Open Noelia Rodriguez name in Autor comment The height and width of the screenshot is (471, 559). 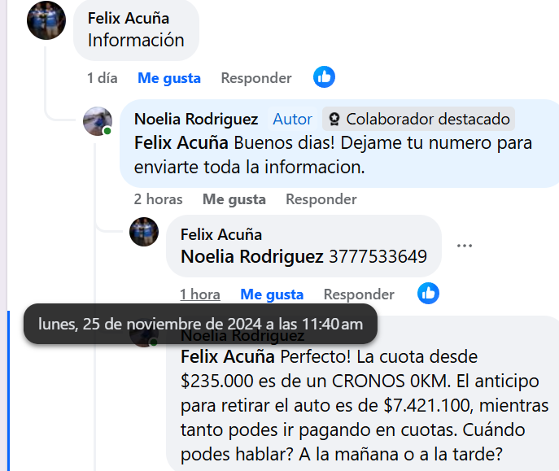196,119
